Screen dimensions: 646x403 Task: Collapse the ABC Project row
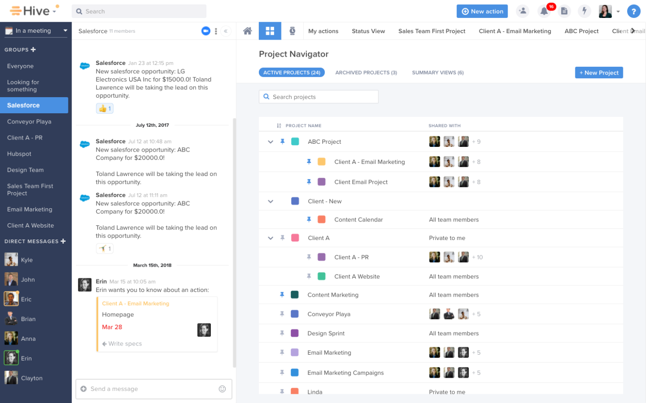(x=270, y=142)
